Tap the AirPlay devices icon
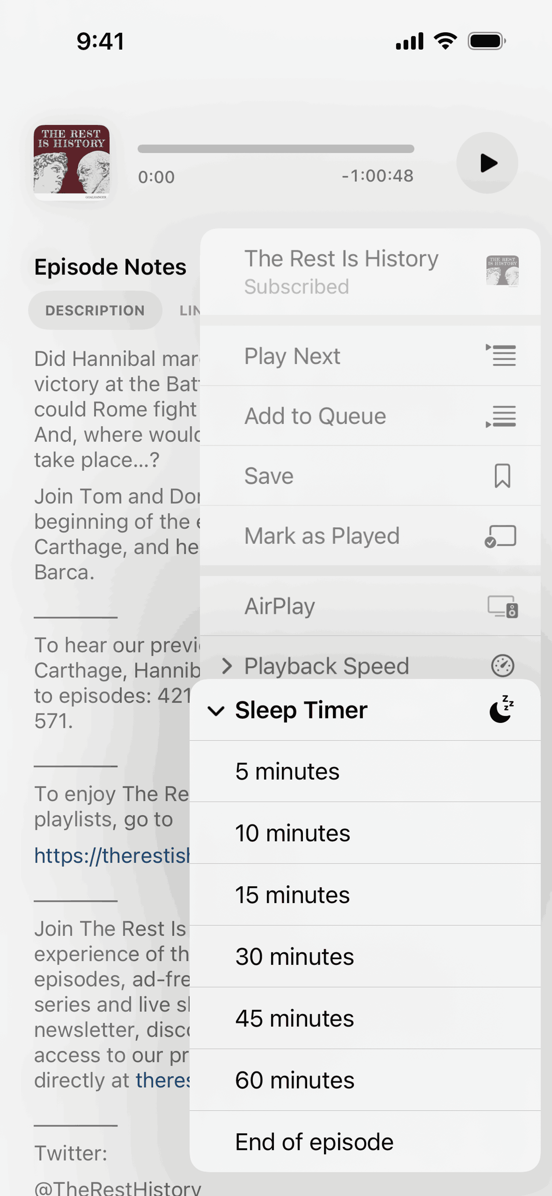The image size is (552, 1196). point(502,606)
